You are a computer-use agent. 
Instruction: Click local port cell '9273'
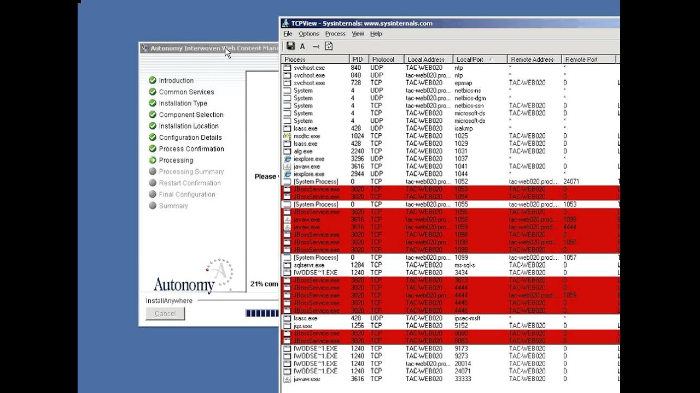pyautogui.click(x=461, y=356)
